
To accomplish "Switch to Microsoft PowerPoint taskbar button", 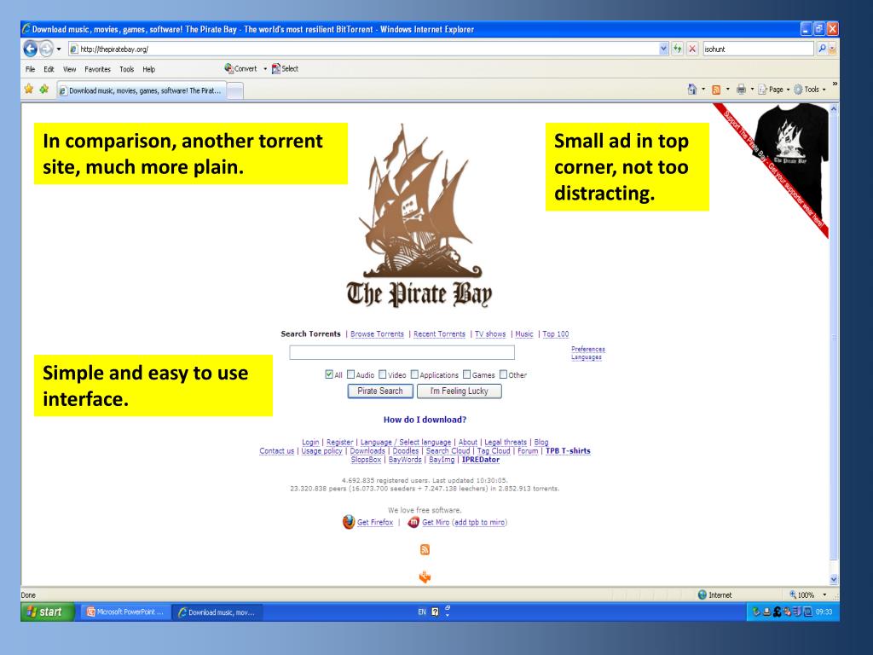I will (x=124, y=612).
